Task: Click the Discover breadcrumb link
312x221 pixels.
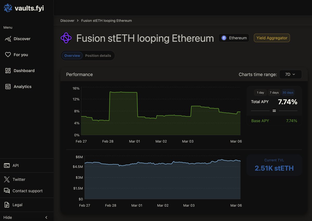Action: tap(67, 21)
